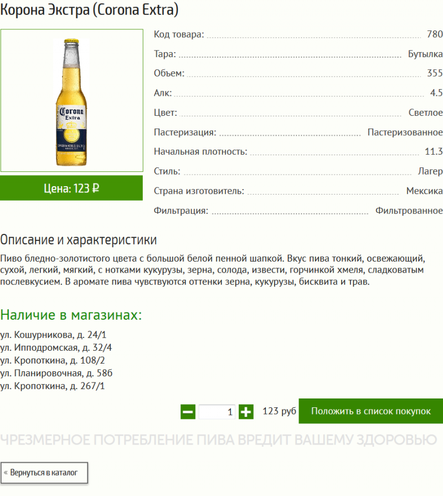Click heading 'Описание и характеристики'
This screenshot has width=443, height=496.
point(79,240)
